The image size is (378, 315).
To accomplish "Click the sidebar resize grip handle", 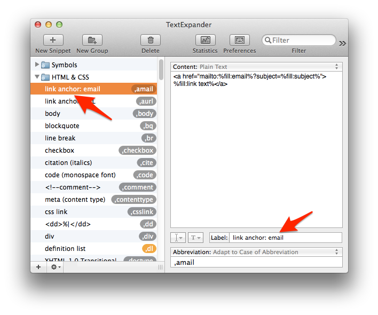I will coord(160,267).
